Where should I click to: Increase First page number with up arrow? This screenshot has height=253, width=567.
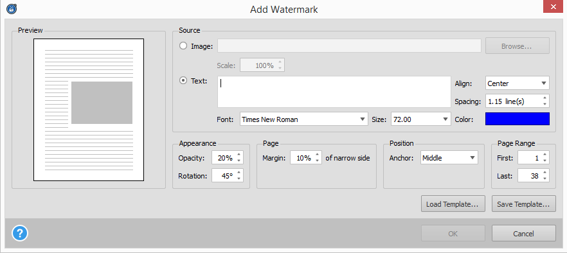(545, 155)
